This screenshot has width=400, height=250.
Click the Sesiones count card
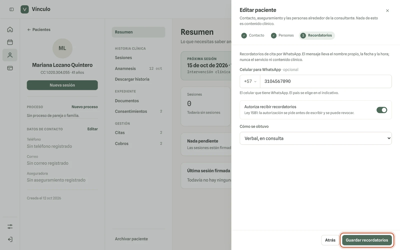205,106
